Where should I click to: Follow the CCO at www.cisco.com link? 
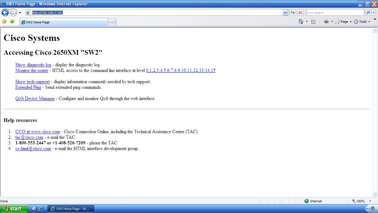(38, 132)
